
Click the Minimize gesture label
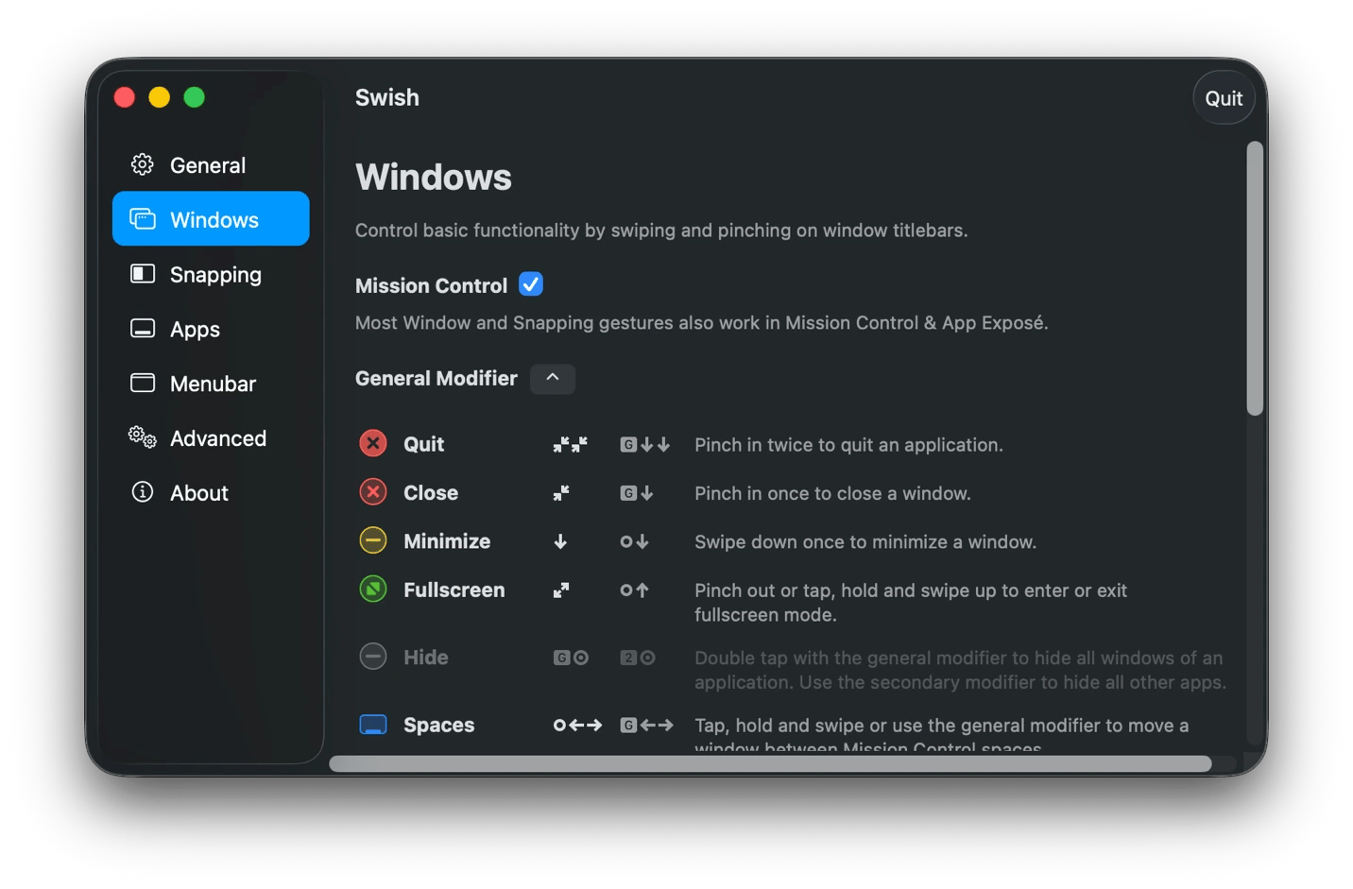tap(447, 541)
